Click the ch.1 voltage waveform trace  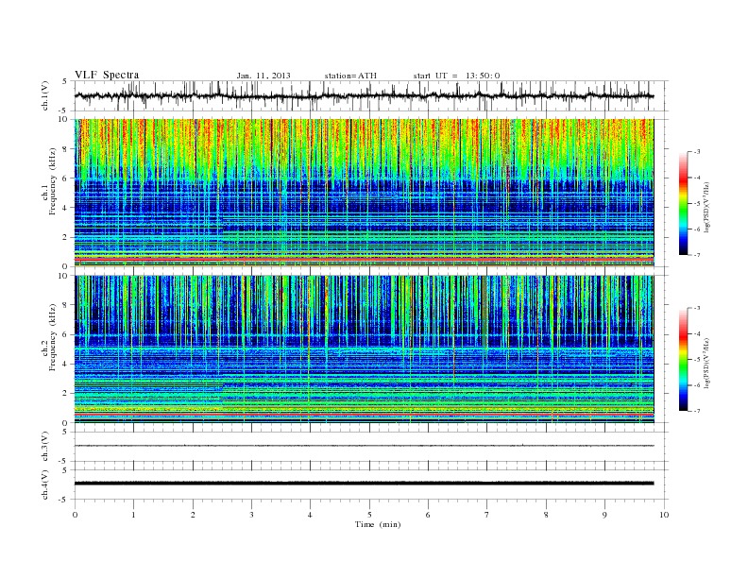coord(364,95)
